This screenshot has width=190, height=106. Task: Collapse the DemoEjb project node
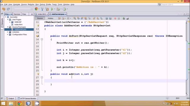pos(5,17)
